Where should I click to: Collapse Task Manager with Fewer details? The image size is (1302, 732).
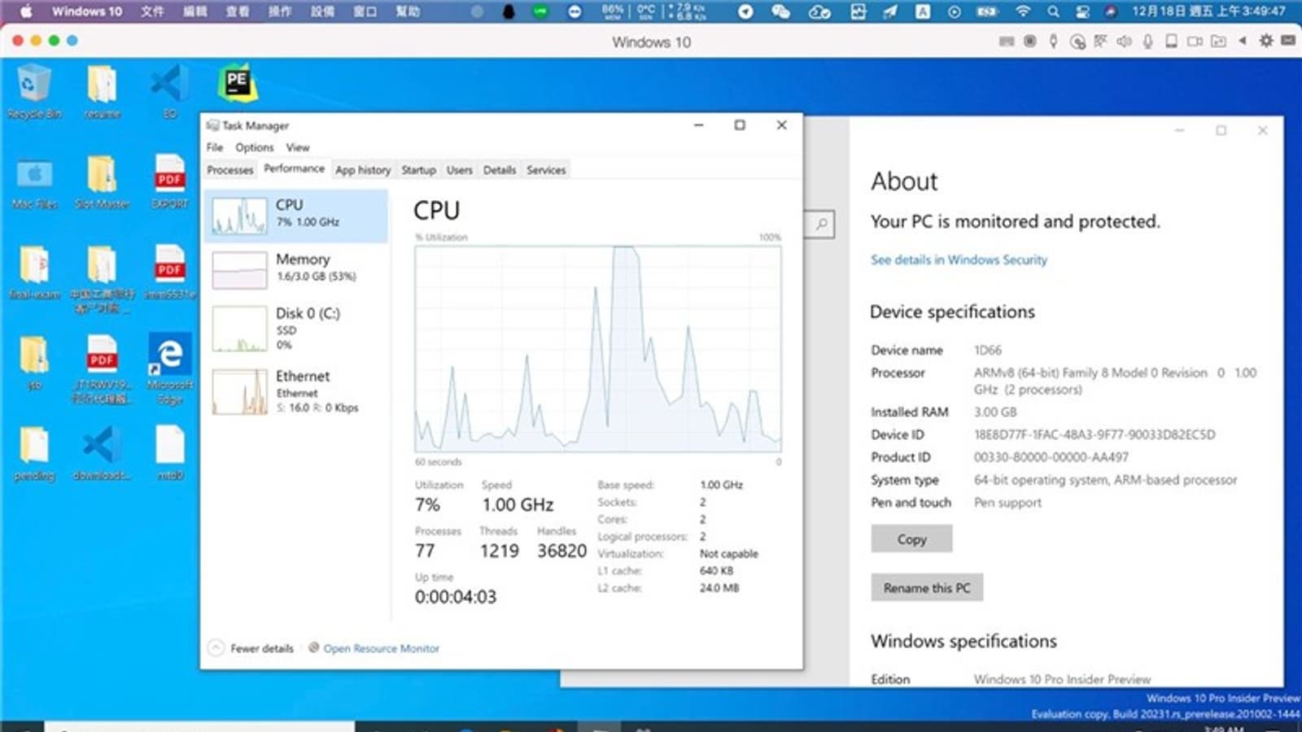pos(251,648)
